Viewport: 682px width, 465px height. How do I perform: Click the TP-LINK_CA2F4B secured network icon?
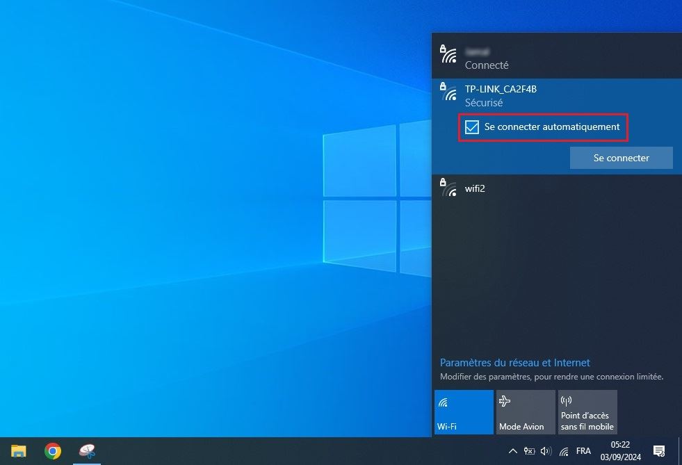[x=448, y=91]
